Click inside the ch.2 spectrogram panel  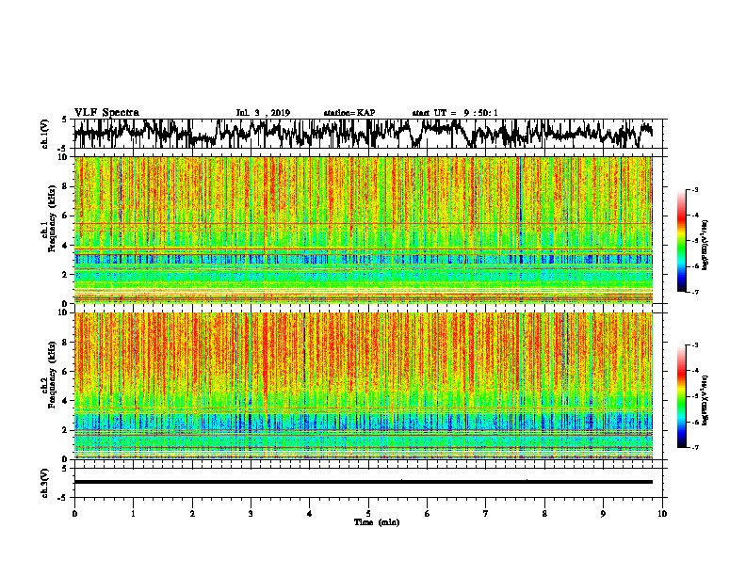363,386
